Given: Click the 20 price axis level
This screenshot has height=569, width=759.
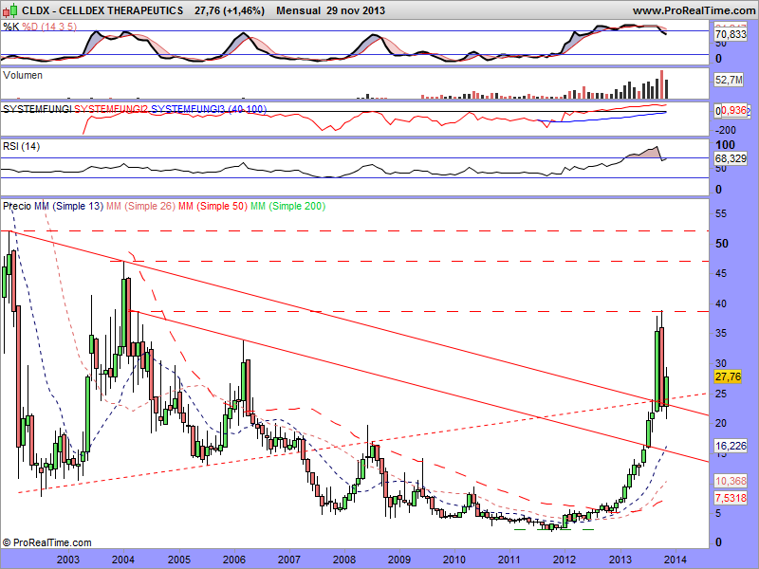Looking at the screenshot, I should (x=721, y=423).
